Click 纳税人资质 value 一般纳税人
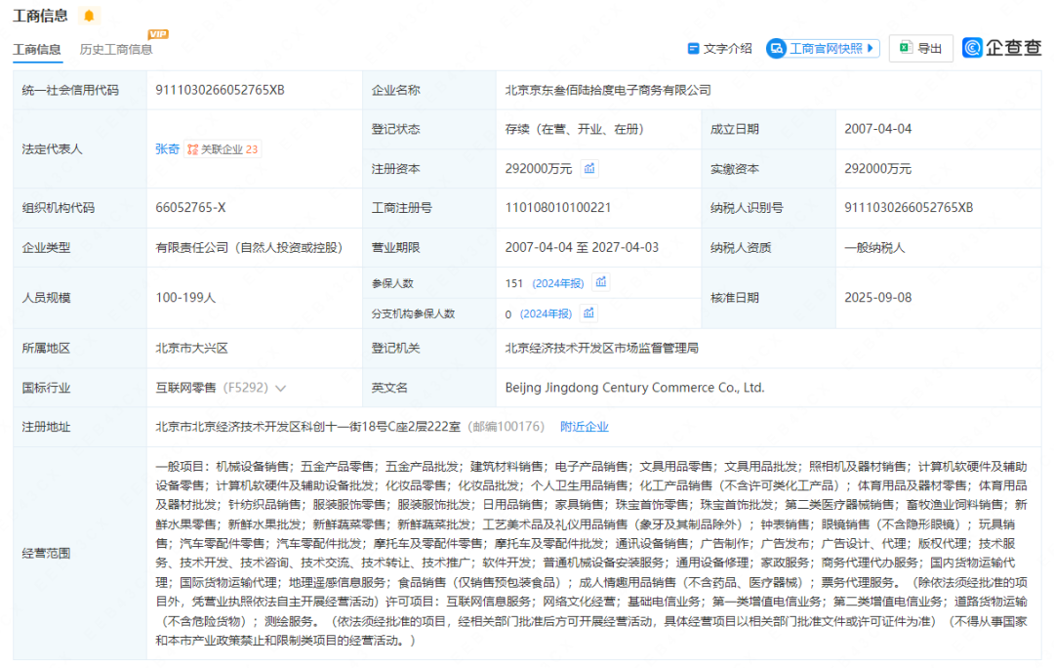The width and height of the screenshot is (1054, 668). (x=874, y=247)
